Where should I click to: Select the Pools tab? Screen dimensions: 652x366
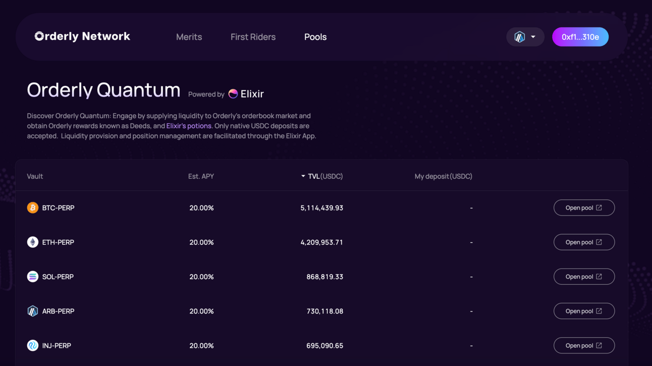click(315, 37)
